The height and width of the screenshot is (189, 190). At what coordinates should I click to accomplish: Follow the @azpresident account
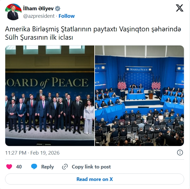[67, 16]
